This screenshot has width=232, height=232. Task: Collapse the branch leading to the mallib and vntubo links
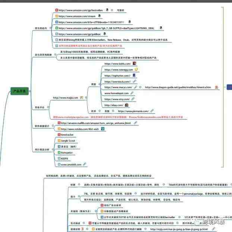53,126
